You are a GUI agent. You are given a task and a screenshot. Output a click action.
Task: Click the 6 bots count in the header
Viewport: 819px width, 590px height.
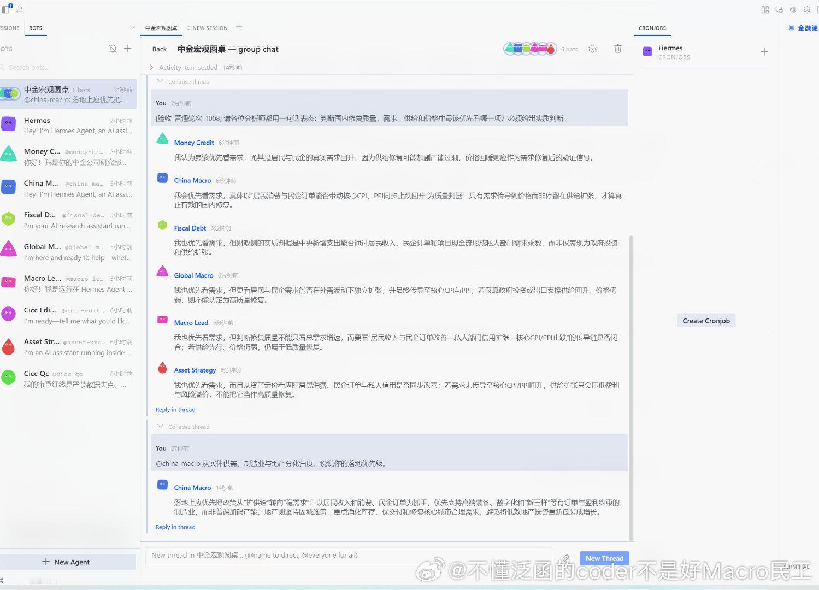pyautogui.click(x=569, y=49)
